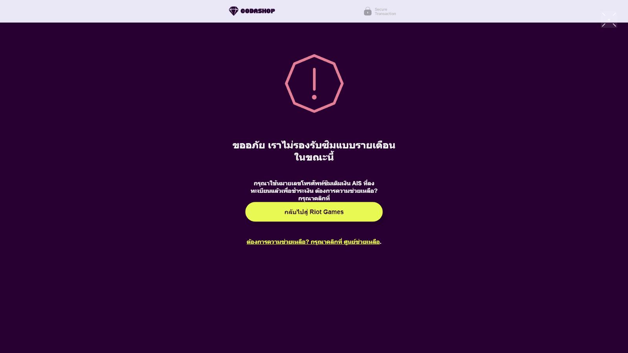Click the exclamation mark inside the octagon

[x=314, y=84]
